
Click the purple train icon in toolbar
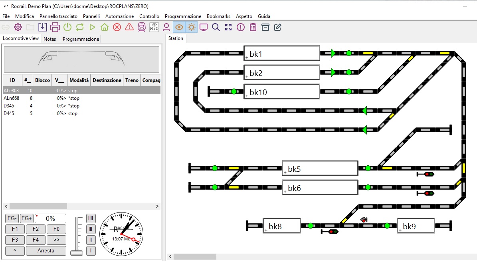point(141,27)
